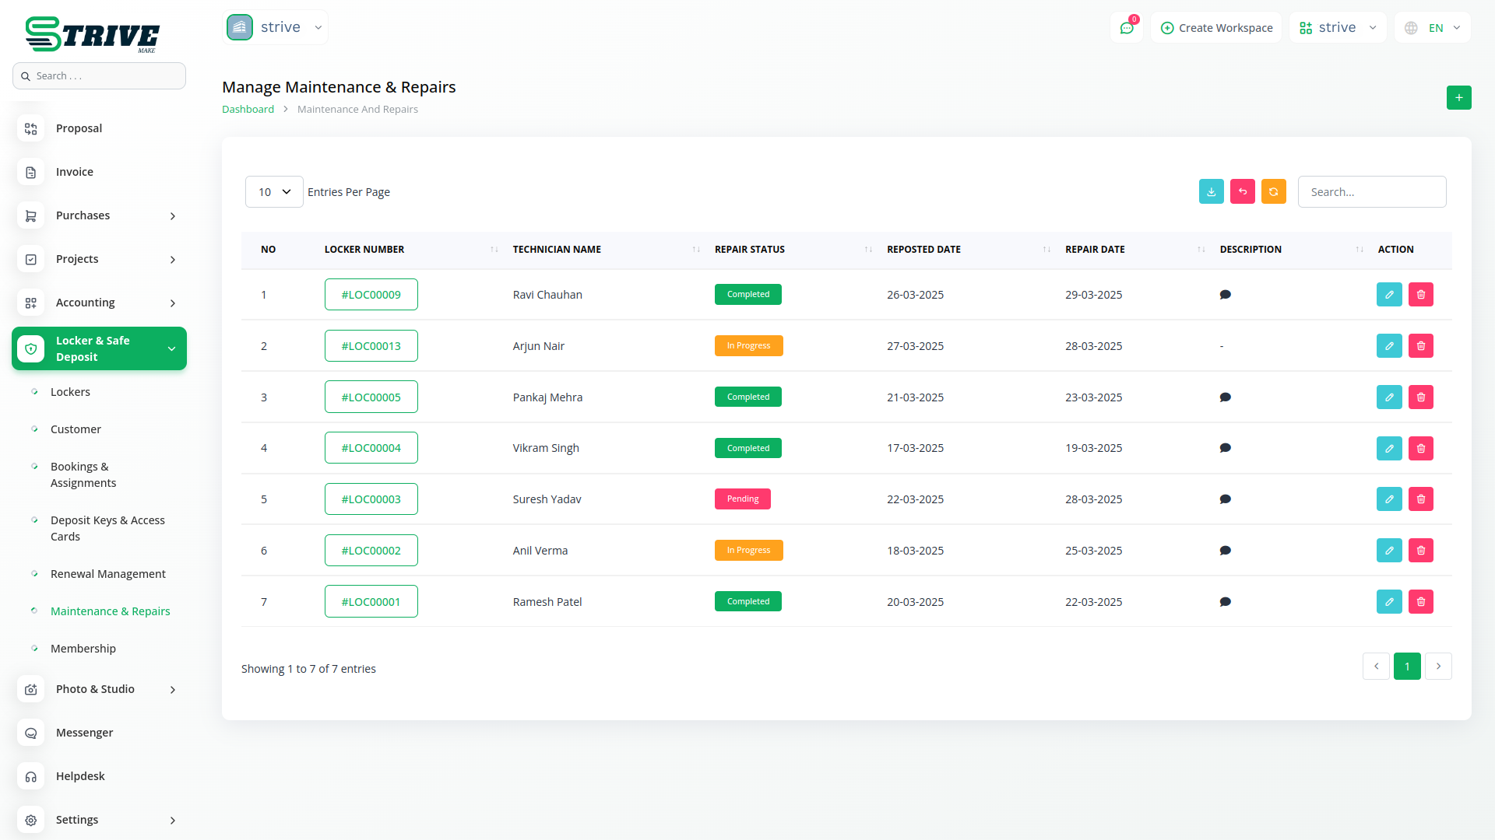Image resolution: width=1495 pixels, height=840 pixels.
Task: Go to Lockers sidebar item
Action: 70,392
